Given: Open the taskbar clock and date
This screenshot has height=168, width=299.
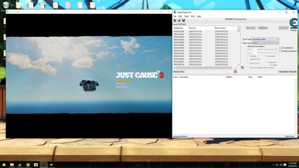Looking at the screenshot, I should pos(292,165).
